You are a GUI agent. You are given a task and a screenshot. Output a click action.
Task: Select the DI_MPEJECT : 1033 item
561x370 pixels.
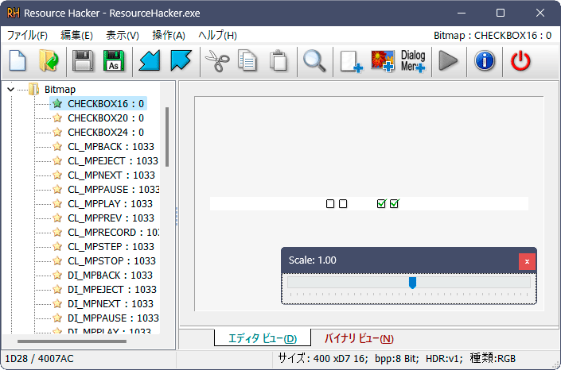[x=112, y=289]
